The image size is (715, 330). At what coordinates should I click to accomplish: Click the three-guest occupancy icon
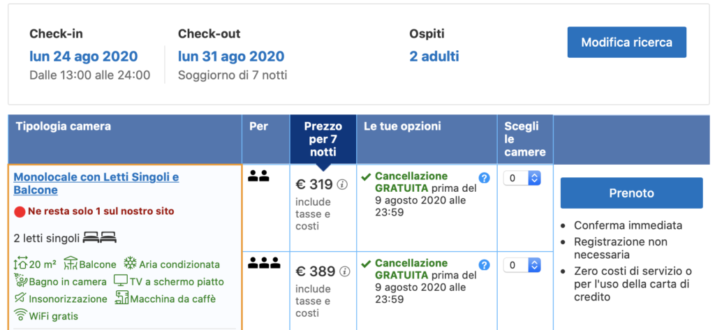pyautogui.click(x=264, y=263)
